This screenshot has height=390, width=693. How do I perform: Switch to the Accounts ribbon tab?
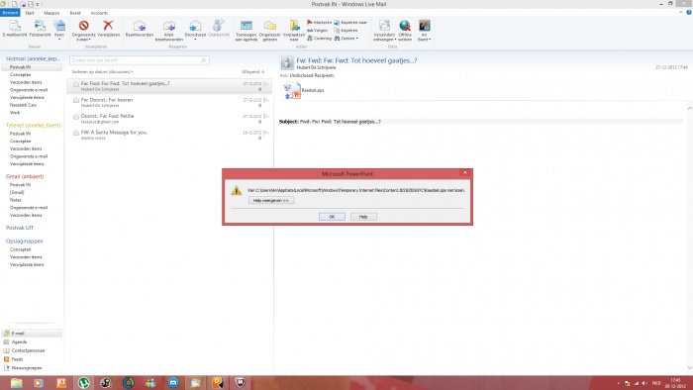pyautogui.click(x=99, y=13)
